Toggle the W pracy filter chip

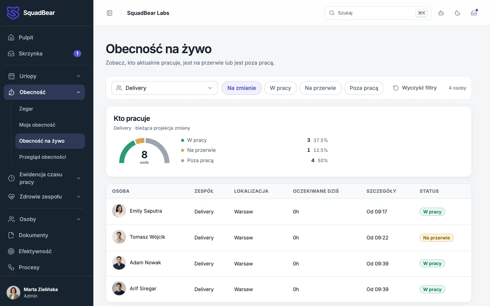pos(281,88)
